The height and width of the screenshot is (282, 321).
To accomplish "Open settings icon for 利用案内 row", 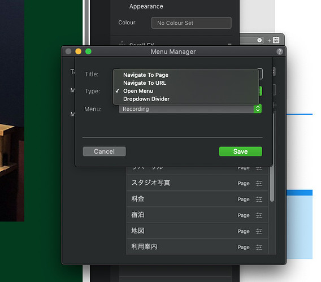I will pos(259,247).
